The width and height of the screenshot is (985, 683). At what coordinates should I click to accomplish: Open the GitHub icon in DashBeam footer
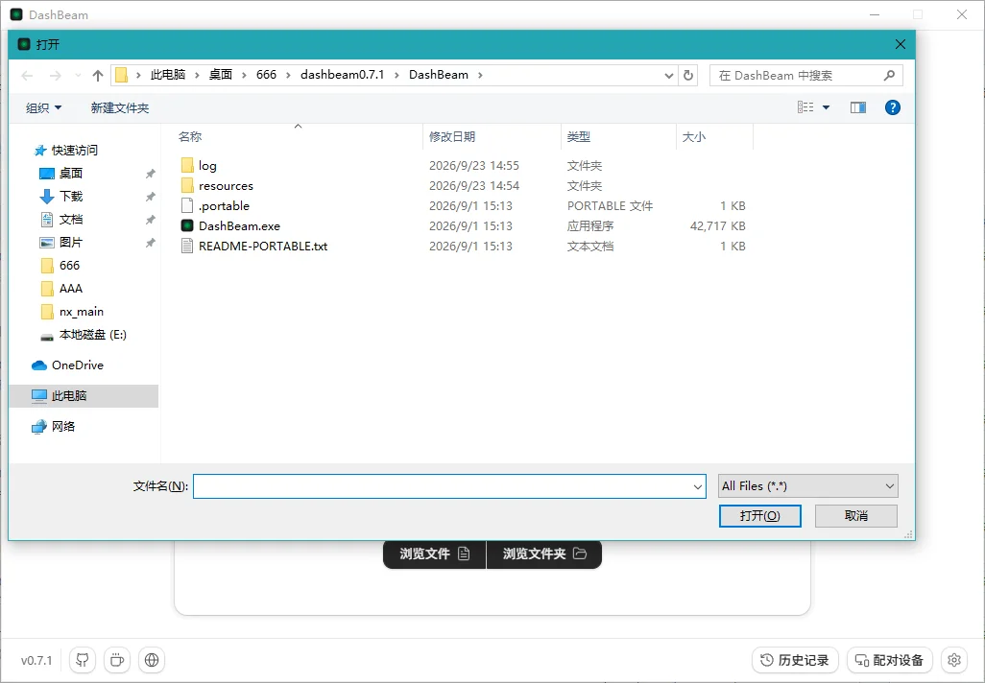(83, 660)
